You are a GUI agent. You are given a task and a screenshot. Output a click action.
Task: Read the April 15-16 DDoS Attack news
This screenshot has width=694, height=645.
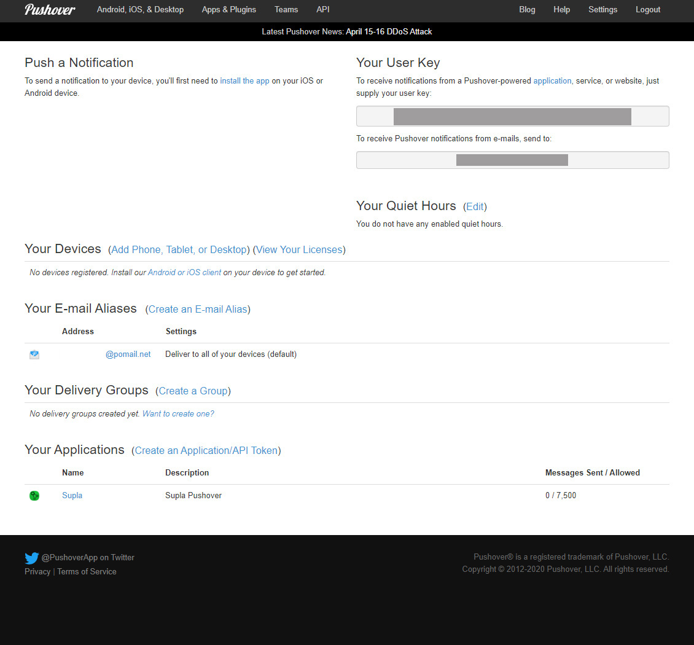coord(389,31)
